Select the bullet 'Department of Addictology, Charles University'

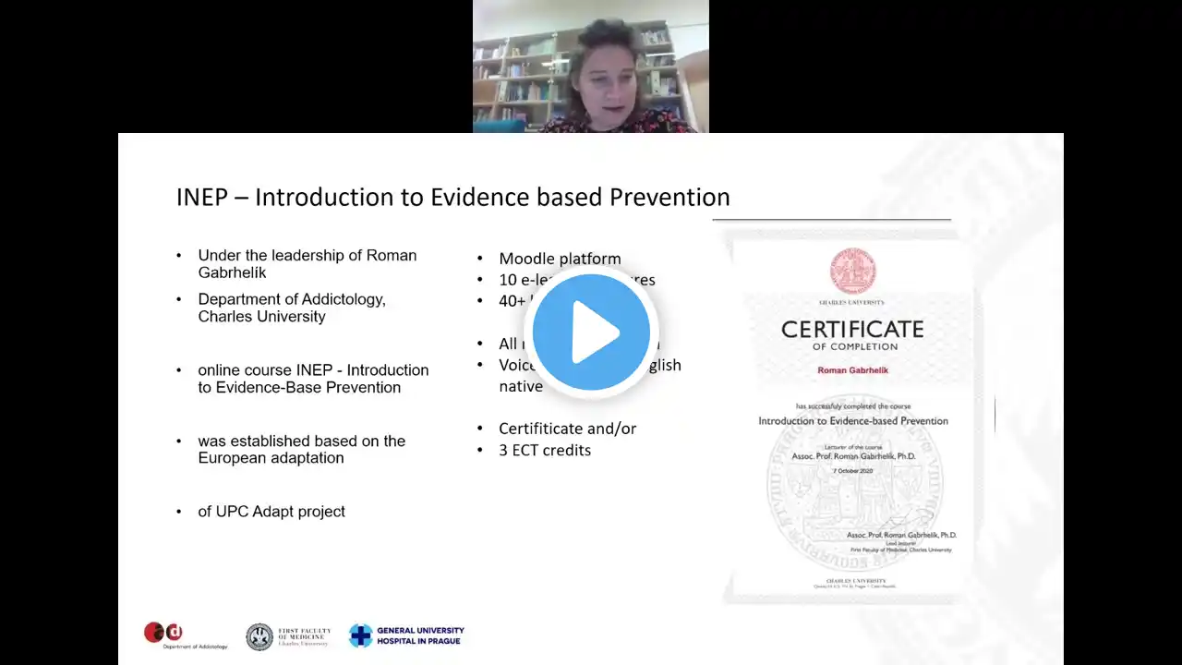coord(292,308)
